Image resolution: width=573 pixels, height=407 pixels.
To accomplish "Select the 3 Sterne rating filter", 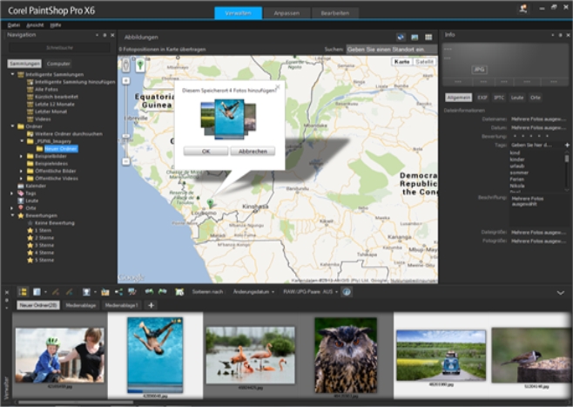I will 42,245.
